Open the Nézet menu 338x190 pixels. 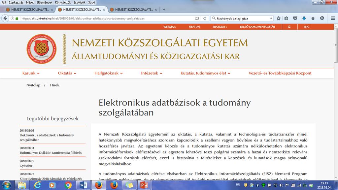coord(30,3)
